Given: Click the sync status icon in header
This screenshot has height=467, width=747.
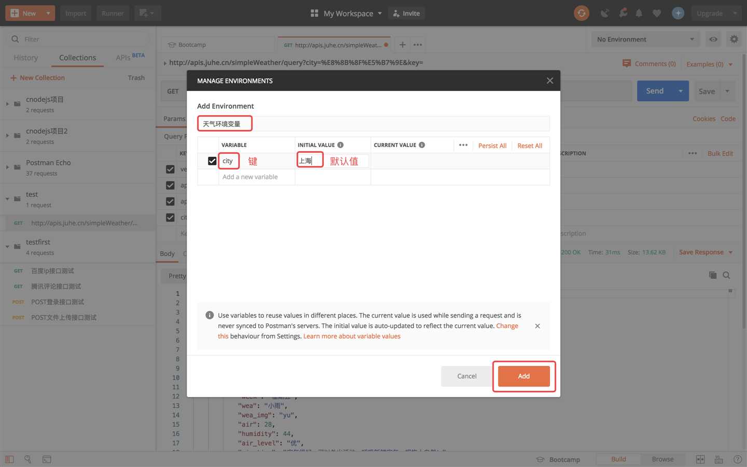Looking at the screenshot, I should tap(582, 13).
